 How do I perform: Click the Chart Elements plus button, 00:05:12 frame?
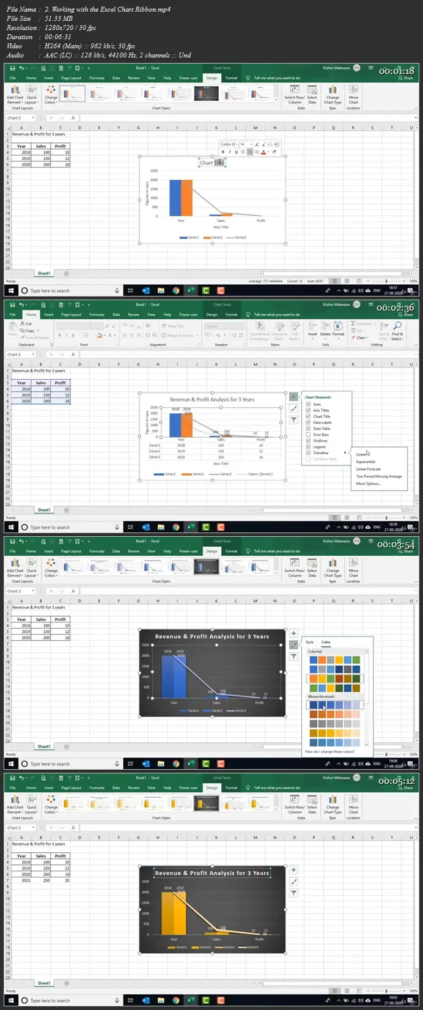click(293, 871)
